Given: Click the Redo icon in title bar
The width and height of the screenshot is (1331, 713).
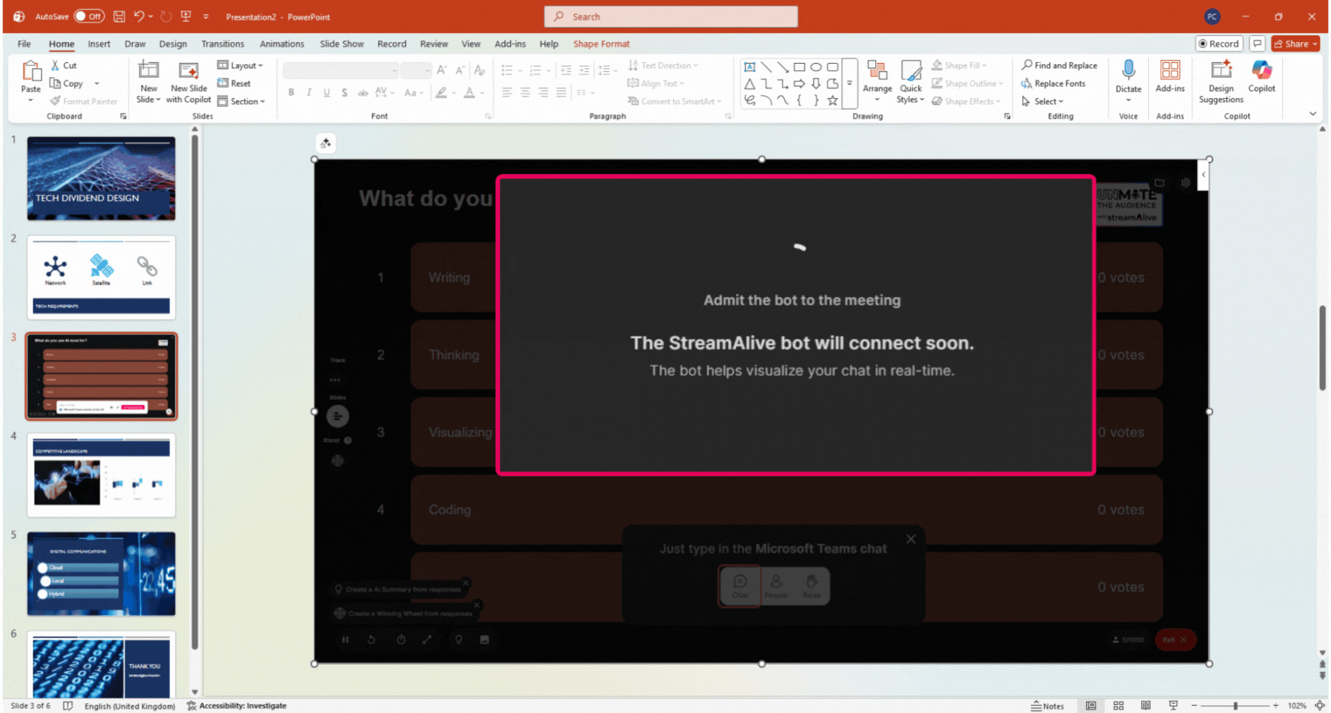Looking at the screenshot, I should pyautogui.click(x=166, y=16).
